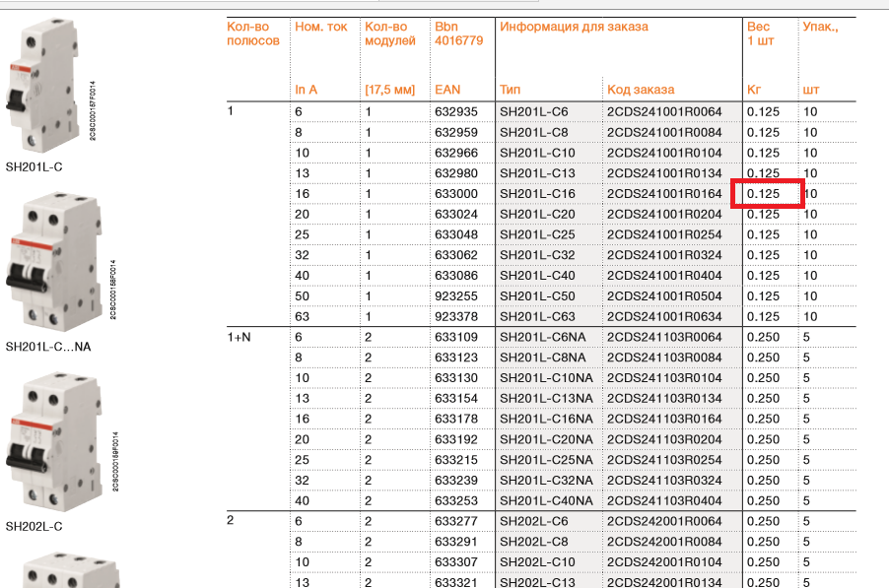Screen dimensions: 889x588
Task: Click the 'Информация для заказа' header
Action: [x=574, y=27]
